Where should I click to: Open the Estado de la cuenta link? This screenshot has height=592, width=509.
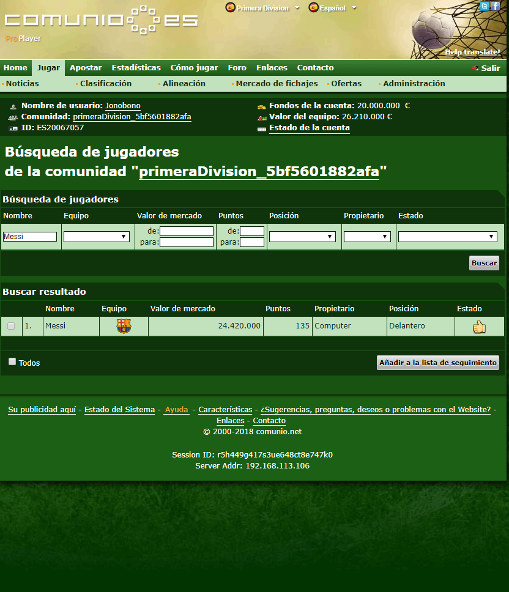tap(309, 128)
